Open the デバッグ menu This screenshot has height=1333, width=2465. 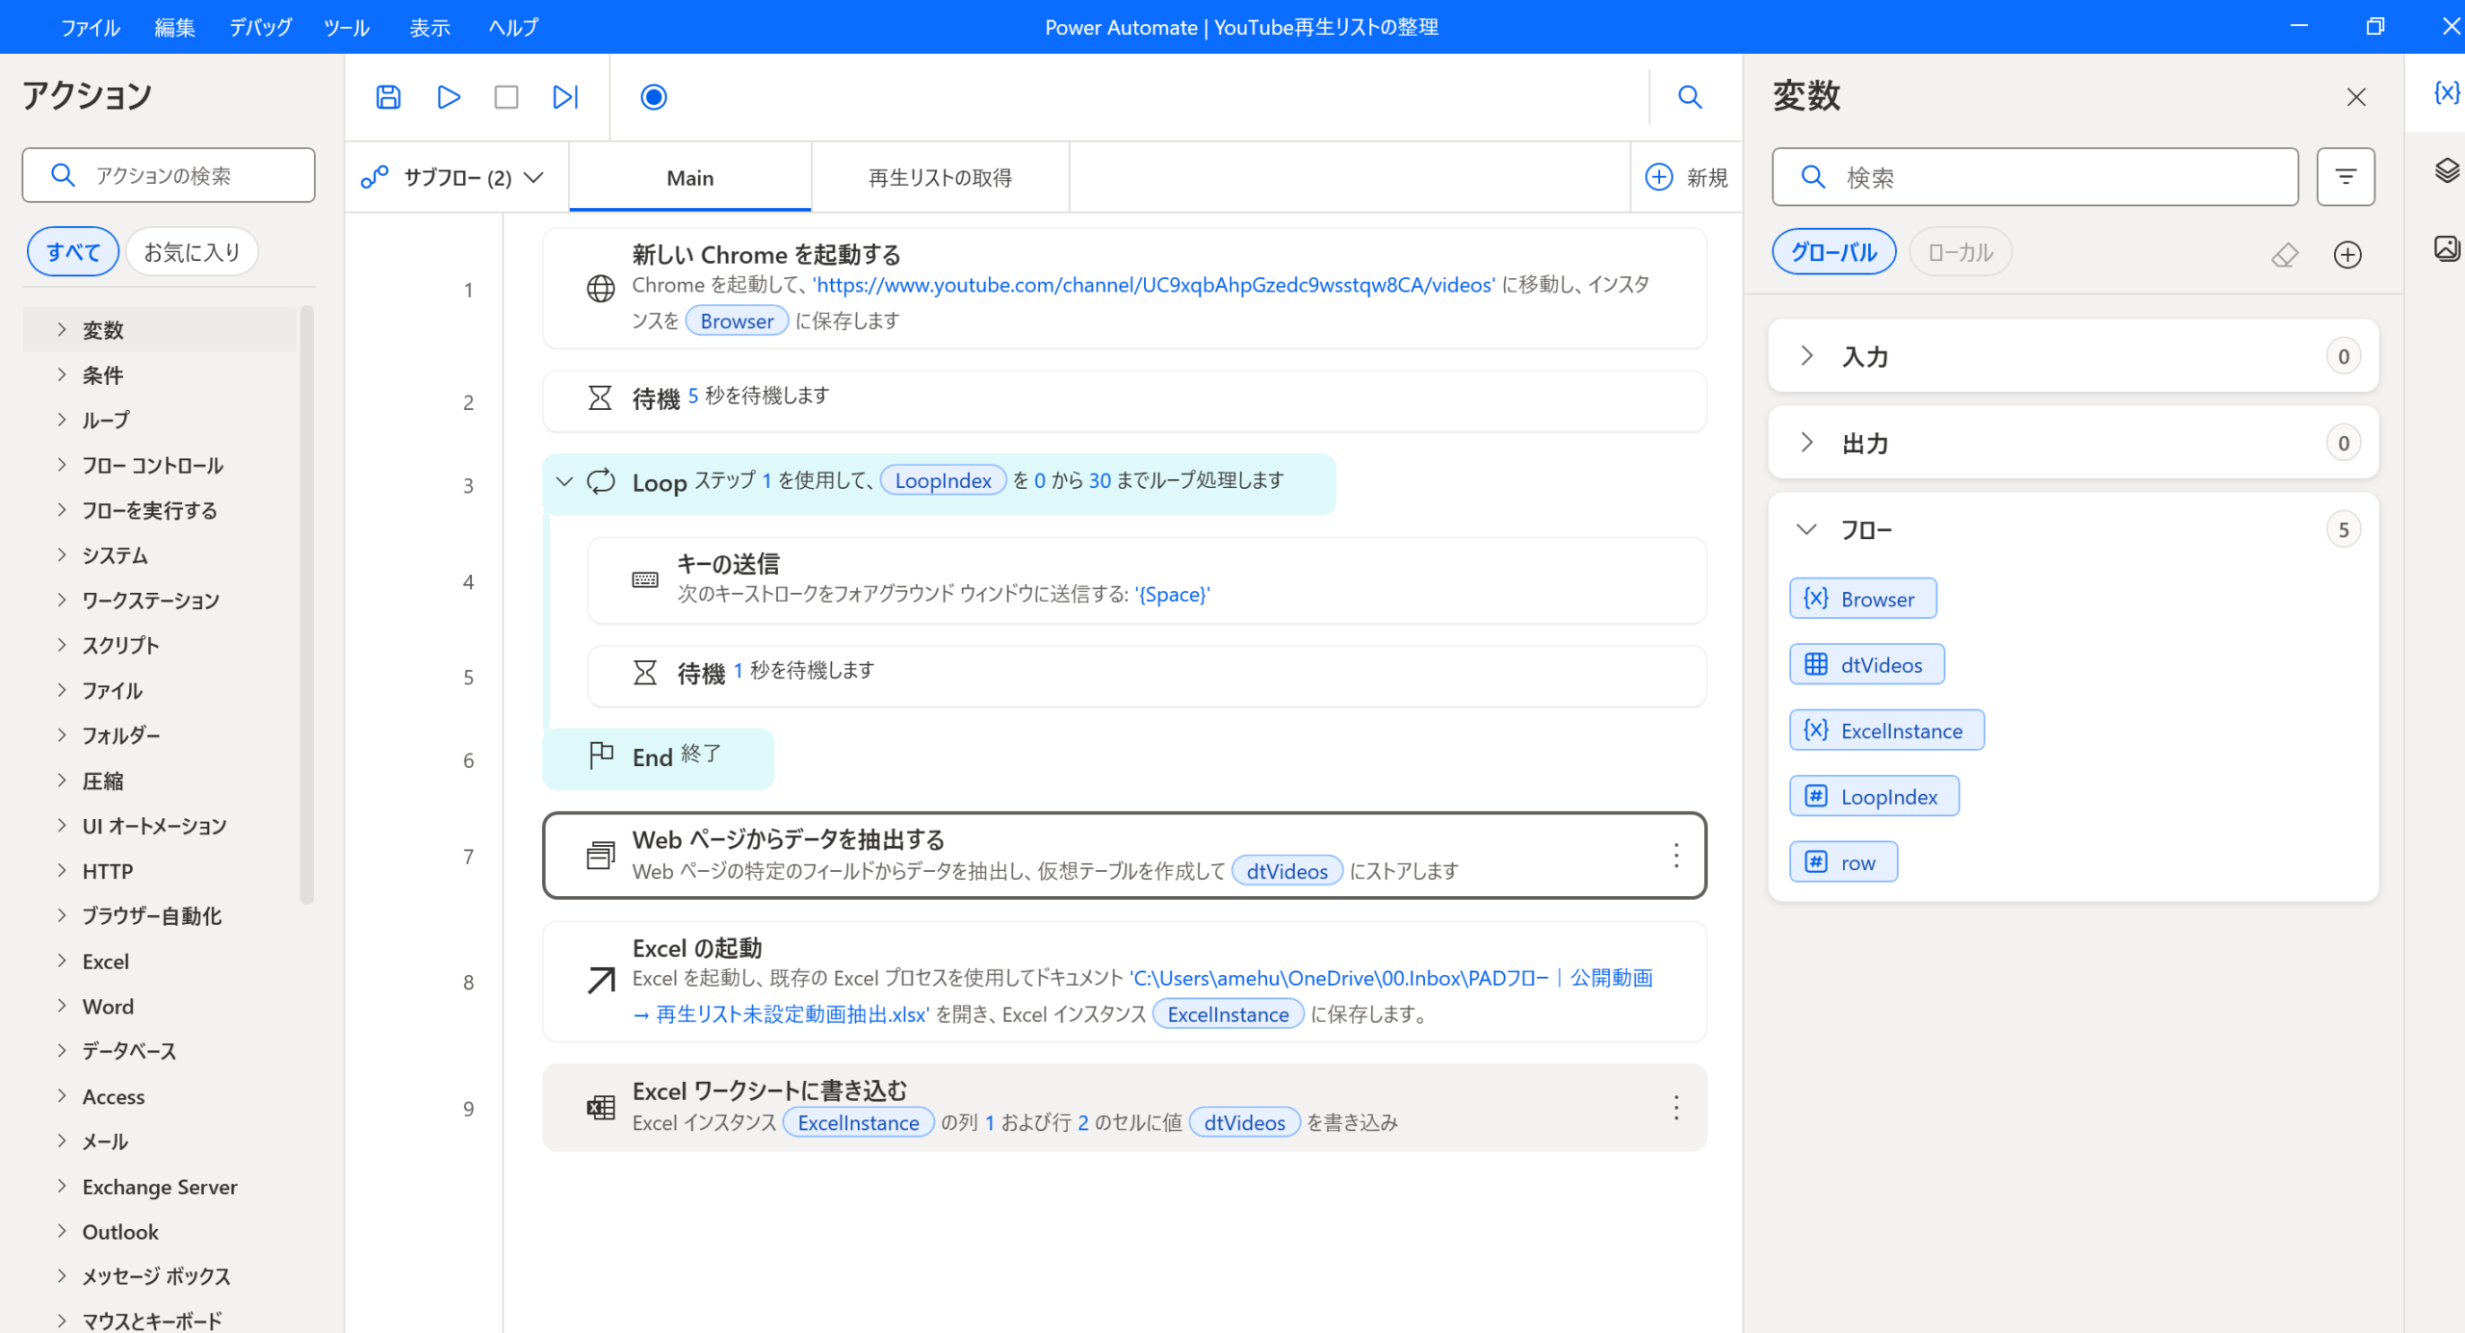(260, 27)
